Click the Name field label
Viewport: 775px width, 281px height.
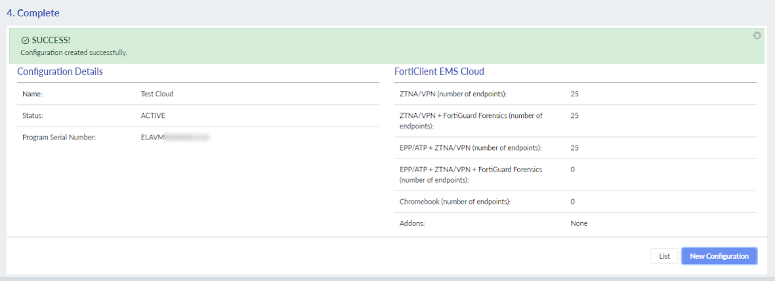32,94
